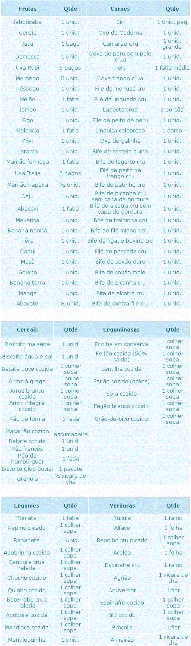Select the Melancia row label

(x=27, y=131)
